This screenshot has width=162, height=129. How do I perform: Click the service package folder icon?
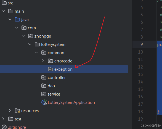pyautogui.click(x=44, y=94)
